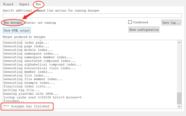The width and height of the screenshot is (186, 116).
Task: Enable the Condensed checkbox
Action: coord(130,22)
